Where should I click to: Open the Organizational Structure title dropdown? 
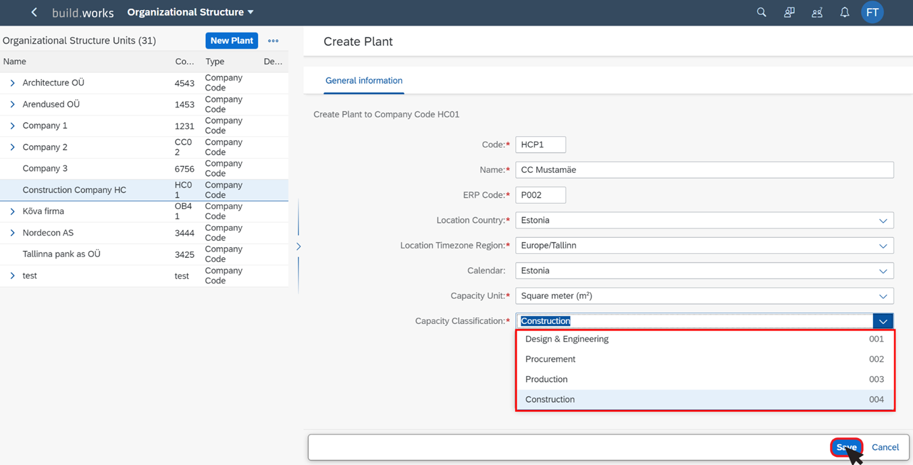(x=190, y=12)
